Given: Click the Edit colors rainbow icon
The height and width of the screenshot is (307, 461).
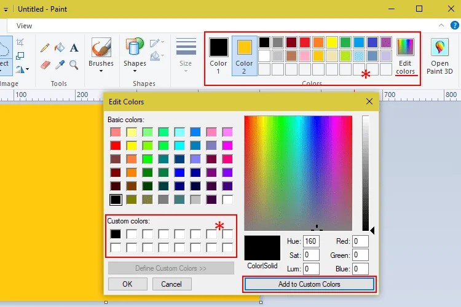Looking at the screenshot, I should [405, 48].
